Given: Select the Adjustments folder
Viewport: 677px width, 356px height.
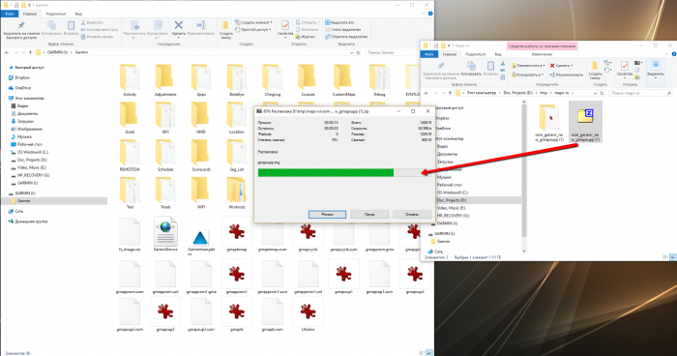Looking at the screenshot, I should point(165,80).
